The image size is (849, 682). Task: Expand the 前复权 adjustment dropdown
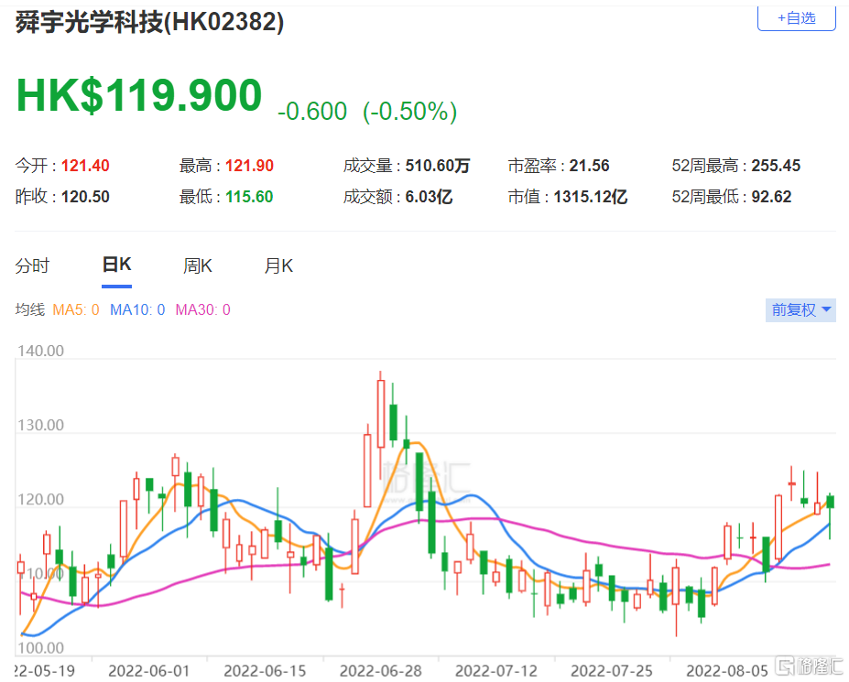(x=800, y=310)
